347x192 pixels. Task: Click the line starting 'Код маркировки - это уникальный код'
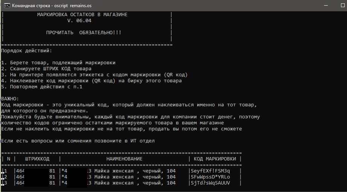click(x=129, y=105)
